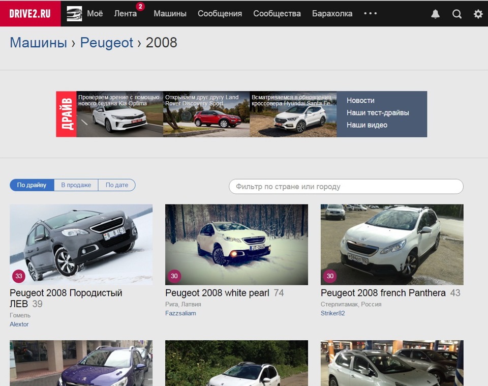Viewport: 488px width, 386px height.
Task: Open the settings gear icon
Action: (x=478, y=14)
